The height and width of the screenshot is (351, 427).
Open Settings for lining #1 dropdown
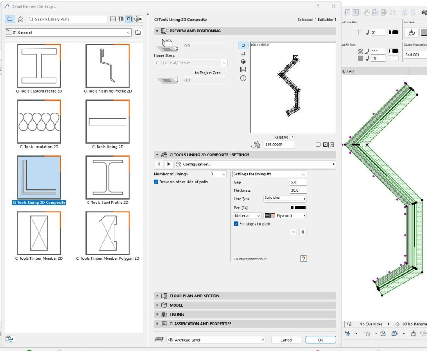click(x=269, y=174)
